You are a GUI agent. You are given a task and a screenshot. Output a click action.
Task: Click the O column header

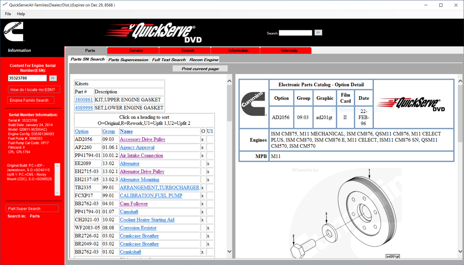click(x=203, y=131)
